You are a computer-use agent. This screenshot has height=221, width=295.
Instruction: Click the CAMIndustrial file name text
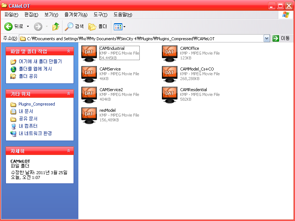click(112, 48)
